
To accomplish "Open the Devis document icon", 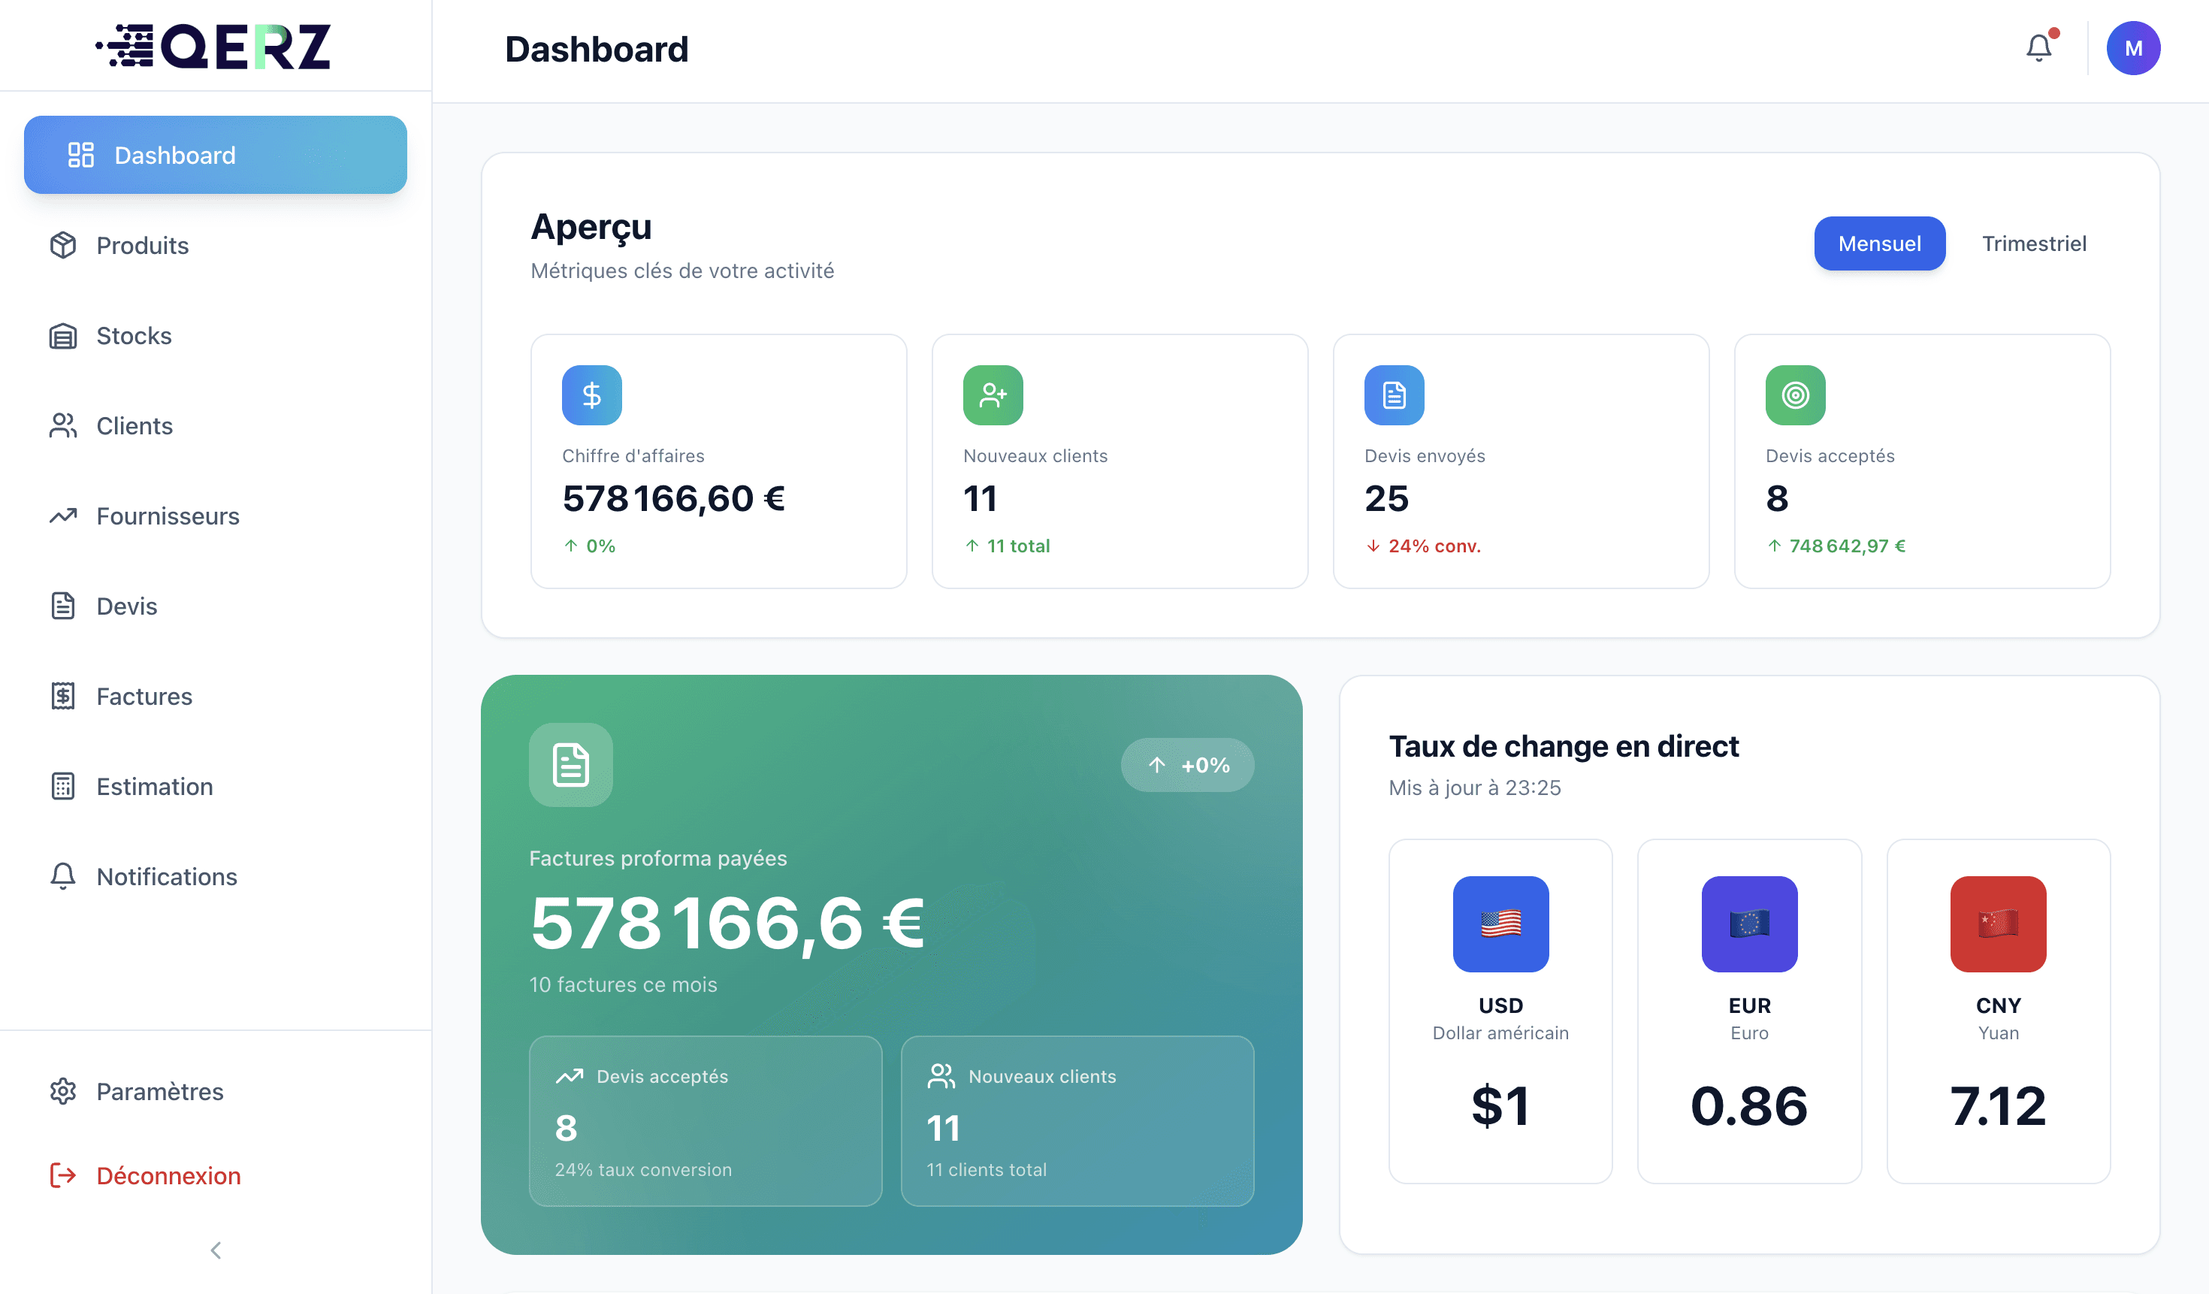I will (62, 606).
